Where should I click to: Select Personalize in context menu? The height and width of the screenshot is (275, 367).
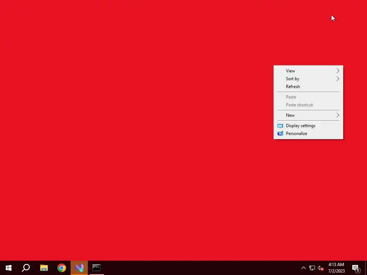(x=308, y=134)
